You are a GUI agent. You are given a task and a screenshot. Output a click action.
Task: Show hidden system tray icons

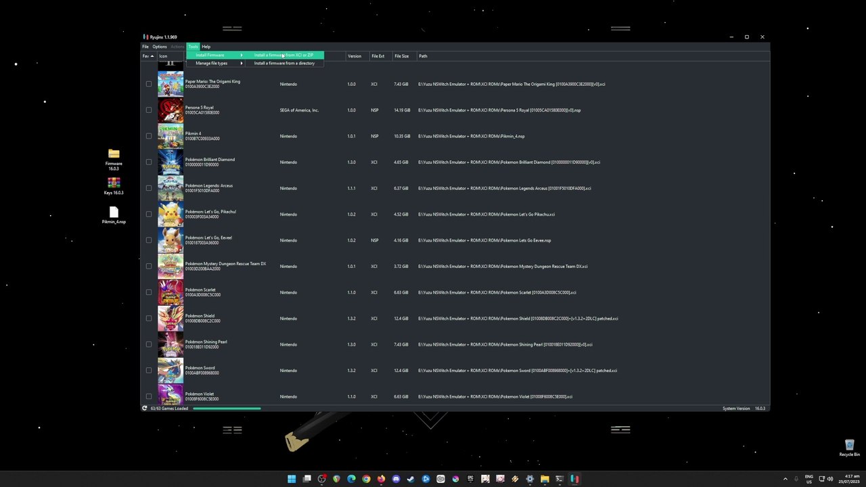point(785,479)
